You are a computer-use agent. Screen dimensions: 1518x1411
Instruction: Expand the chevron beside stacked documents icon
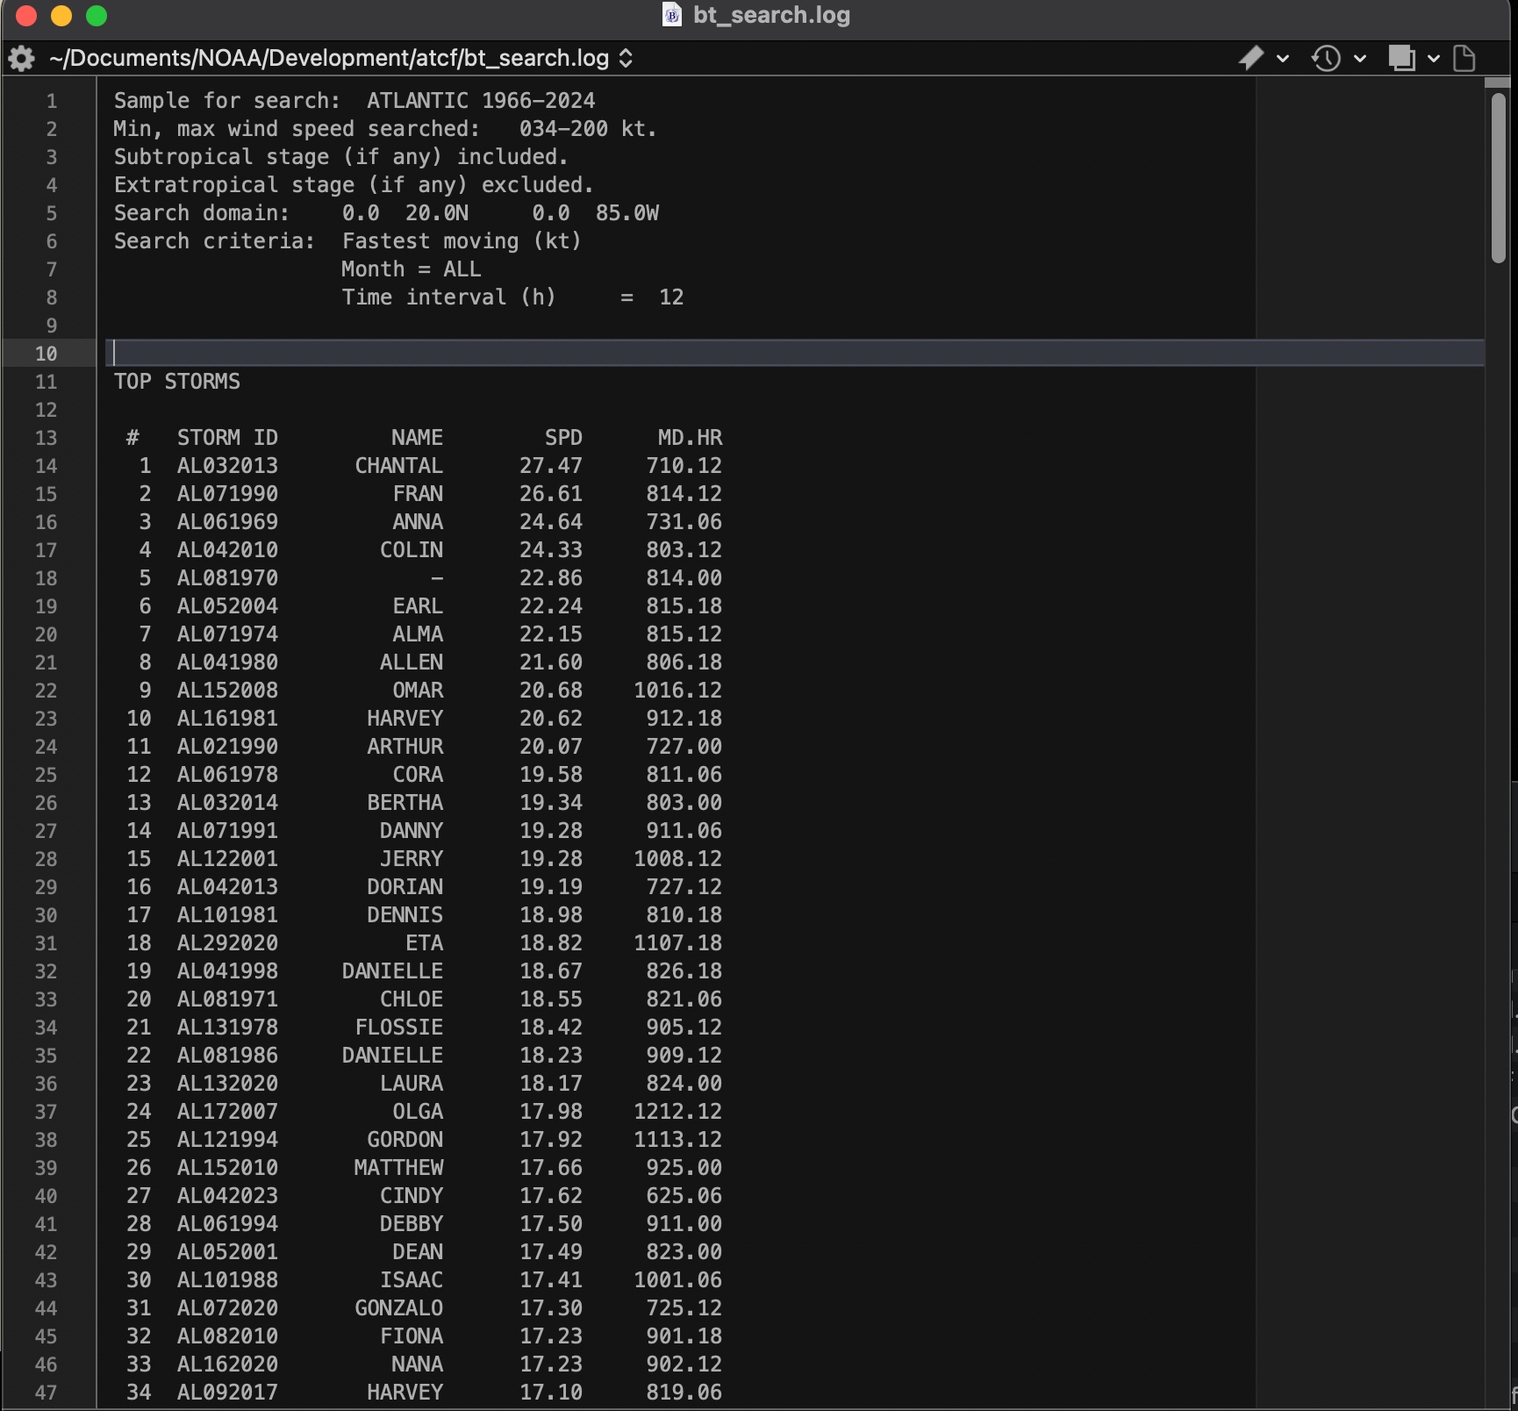coord(1434,59)
